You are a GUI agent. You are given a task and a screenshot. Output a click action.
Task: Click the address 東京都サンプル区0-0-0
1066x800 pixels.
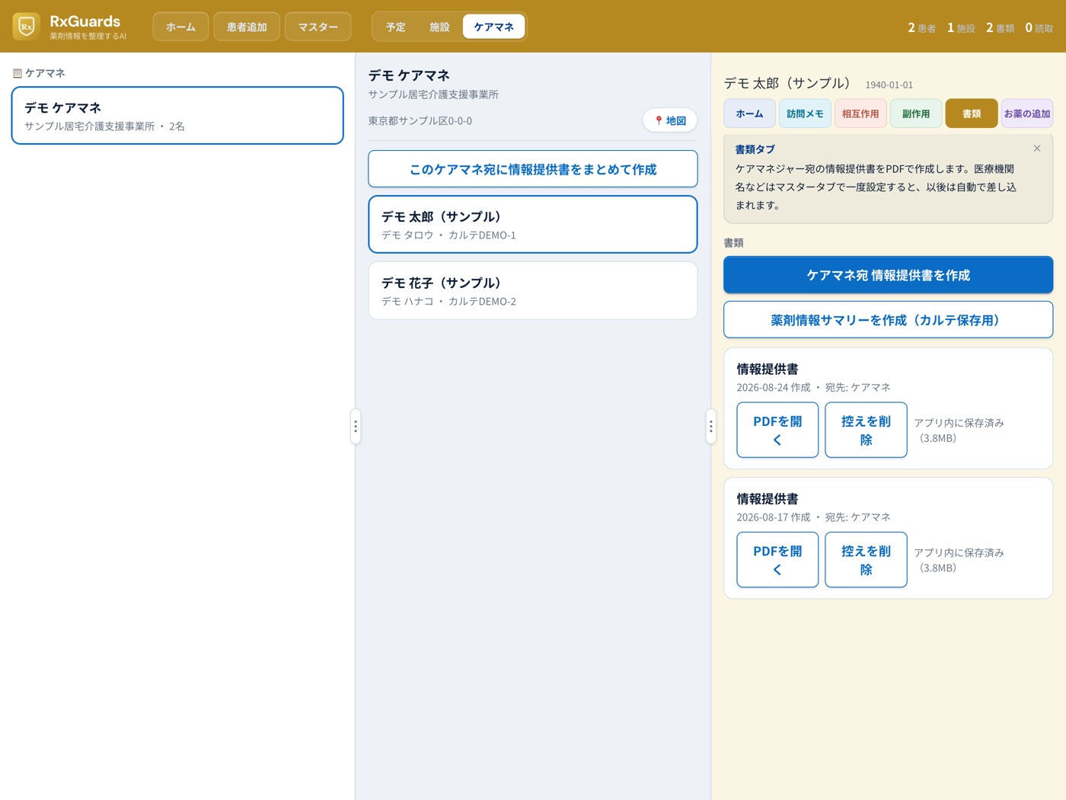tap(420, 120)
